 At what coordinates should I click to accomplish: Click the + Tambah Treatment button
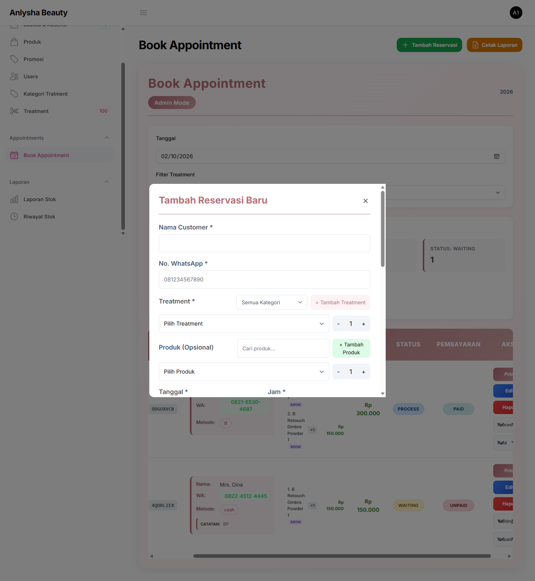(340, 302)
